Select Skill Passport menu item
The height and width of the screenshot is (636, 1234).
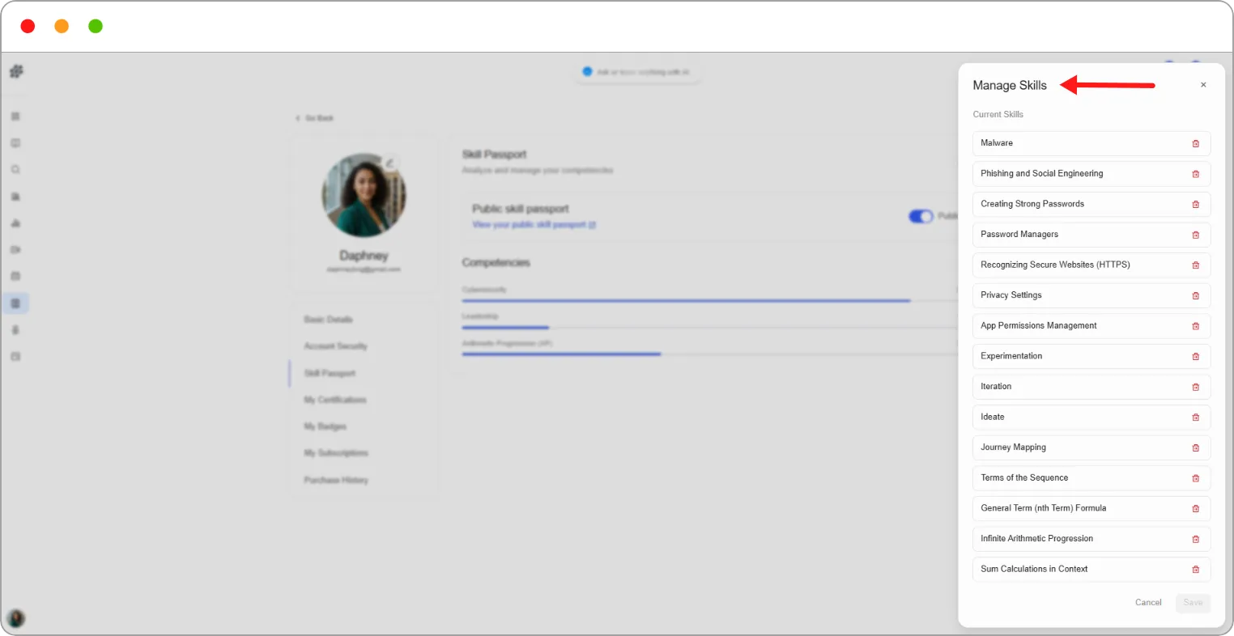pyautogui.click(x=330, y=373)
